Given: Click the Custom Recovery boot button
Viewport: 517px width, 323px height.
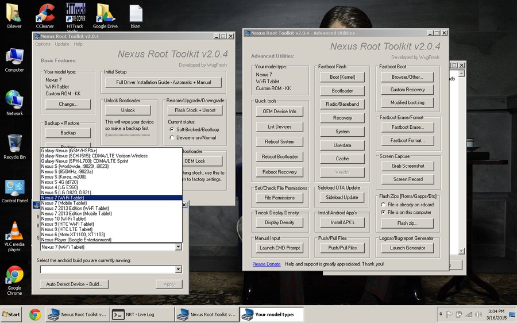Looking at the screenshot, I should 407,90.
